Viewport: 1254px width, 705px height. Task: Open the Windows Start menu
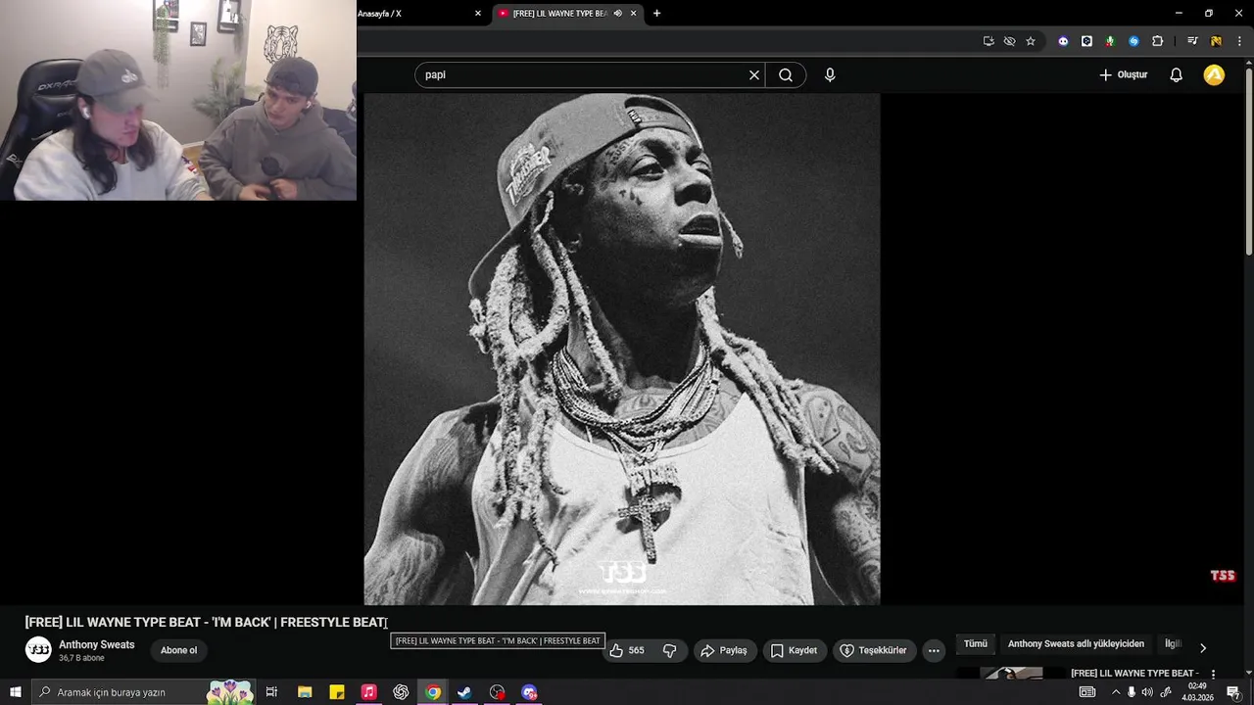tap(16, 692)
